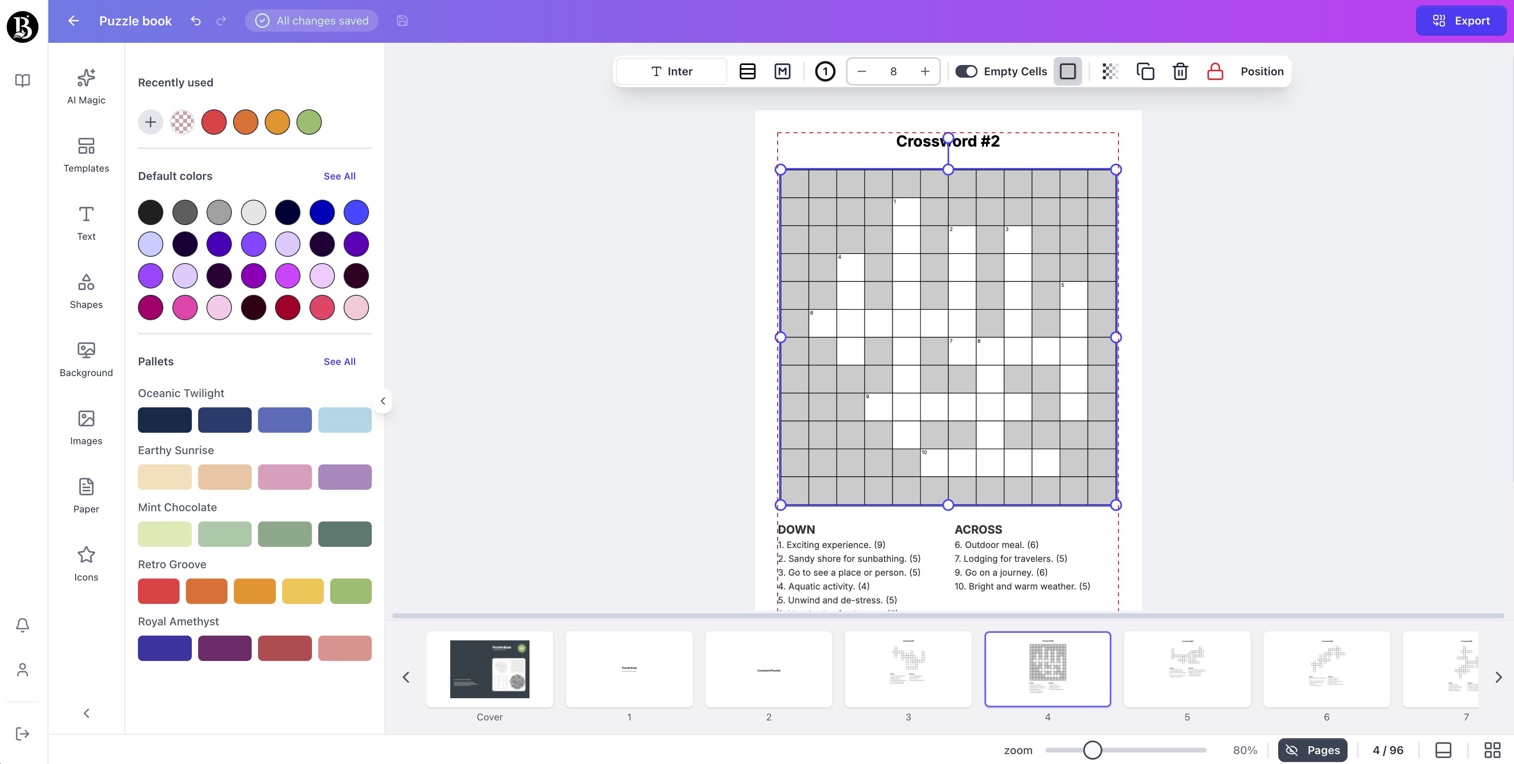Open the Background panel

[86, 359]
